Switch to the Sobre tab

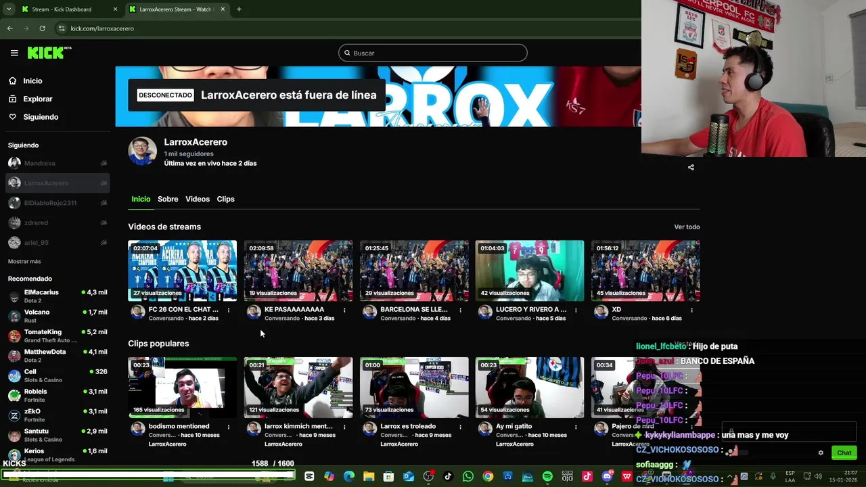pos(168,199)
